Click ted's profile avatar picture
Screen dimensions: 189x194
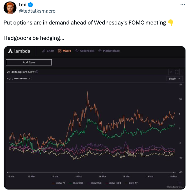(x=10, y=8)
